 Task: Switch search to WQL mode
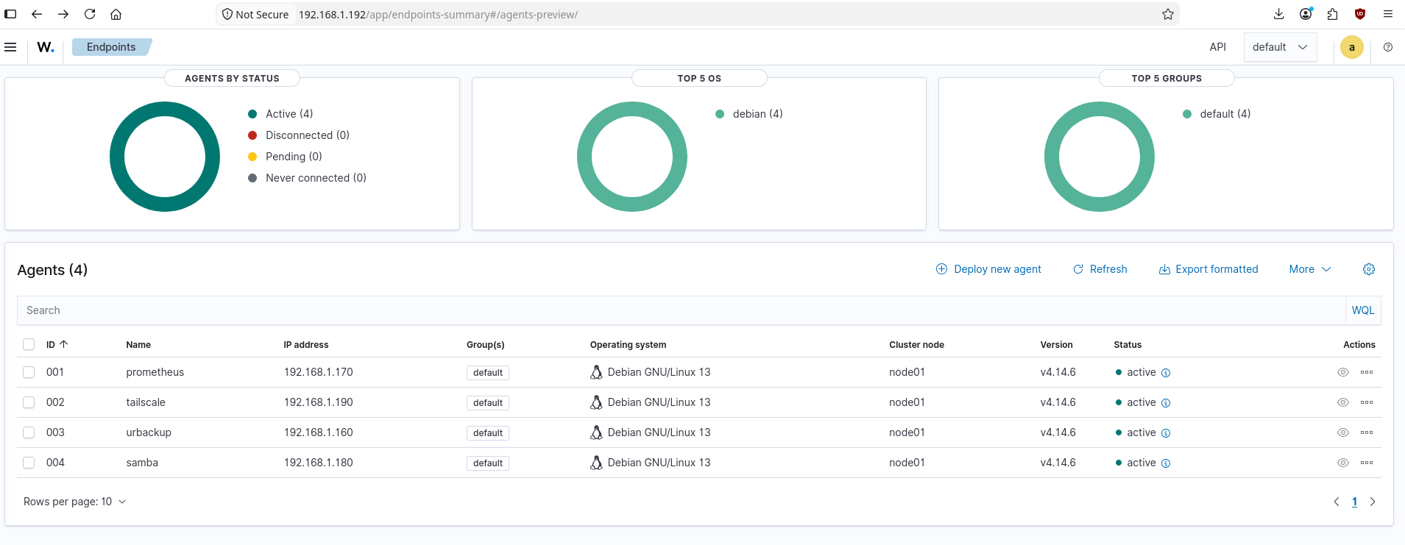click(x=1363, y=310)
